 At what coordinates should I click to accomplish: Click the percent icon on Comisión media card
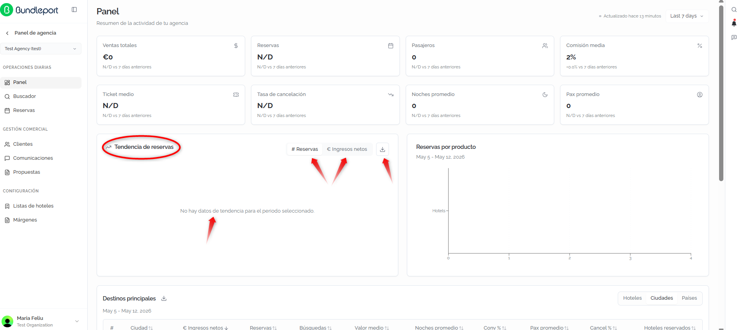point(700,46)
